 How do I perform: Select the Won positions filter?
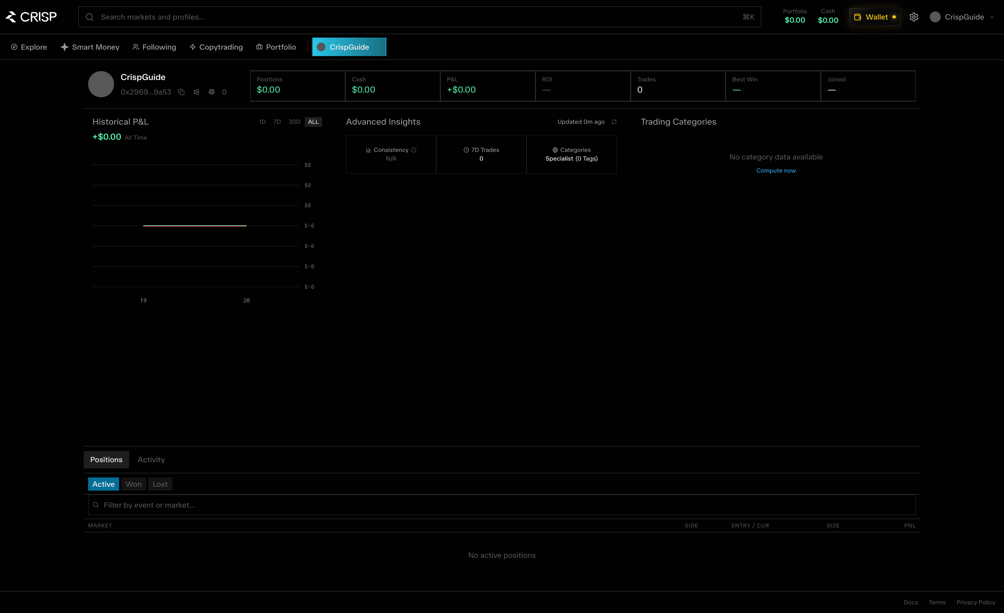click(x=134, y=484)
